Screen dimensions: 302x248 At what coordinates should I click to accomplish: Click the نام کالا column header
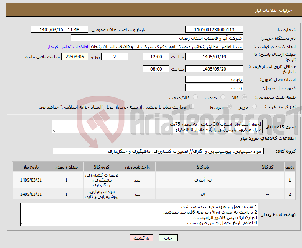click(203, 167)
